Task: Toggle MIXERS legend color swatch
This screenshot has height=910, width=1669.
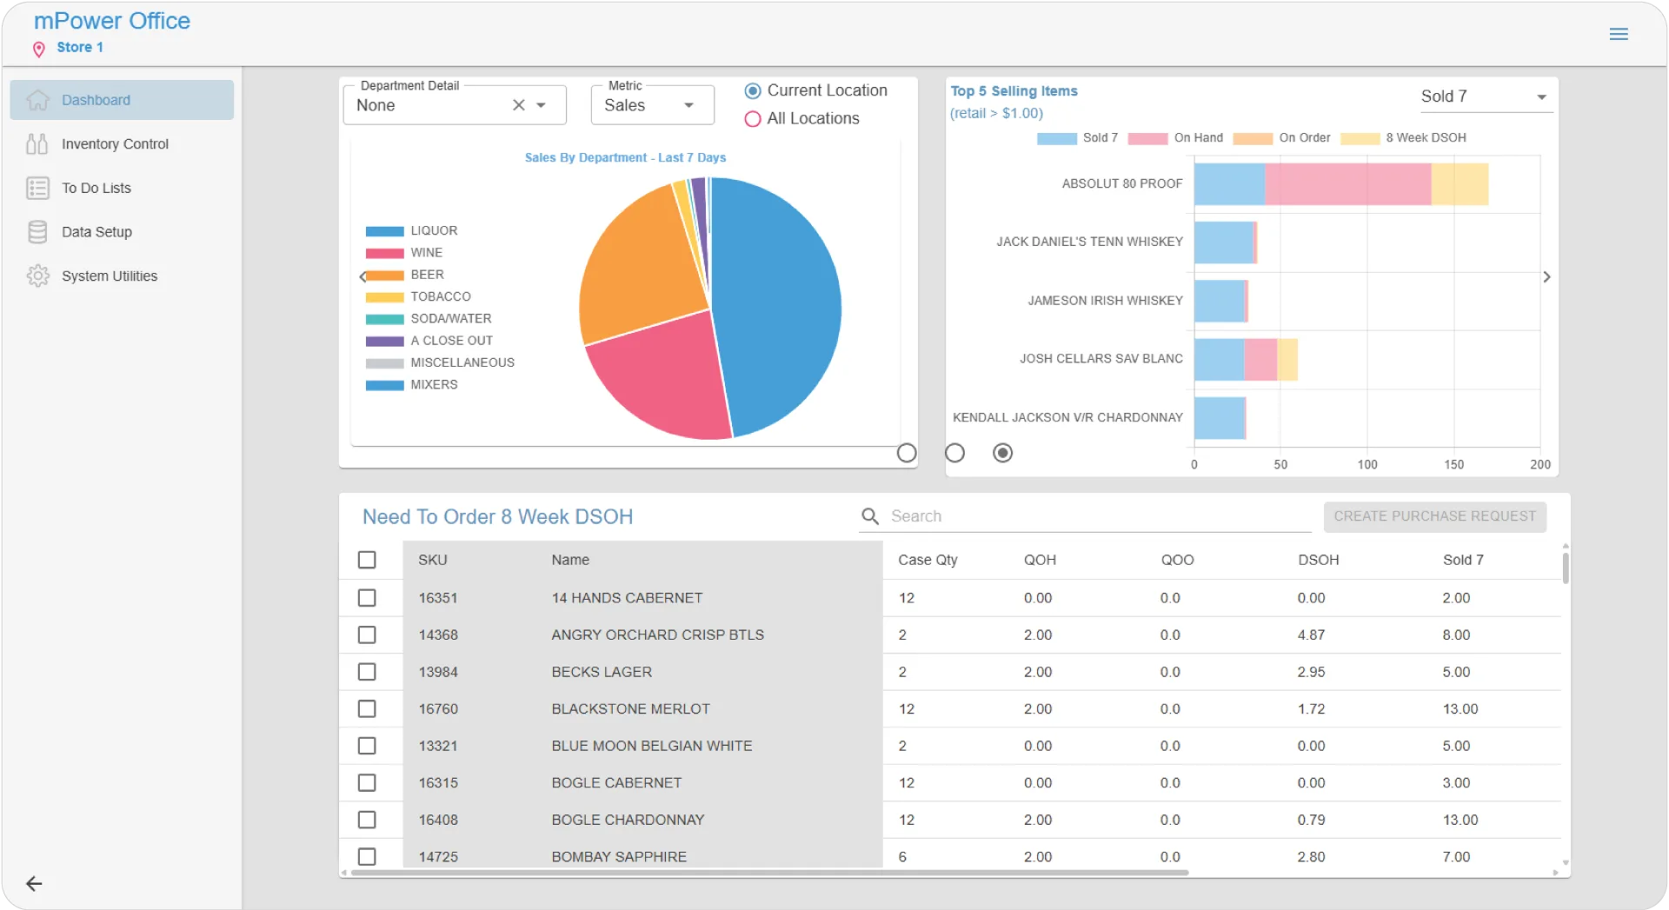Action: [x=384, y=385]
